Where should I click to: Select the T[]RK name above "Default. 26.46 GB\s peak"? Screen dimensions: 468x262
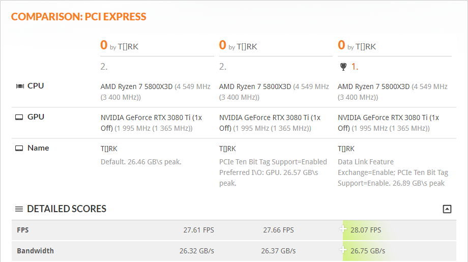109,149
